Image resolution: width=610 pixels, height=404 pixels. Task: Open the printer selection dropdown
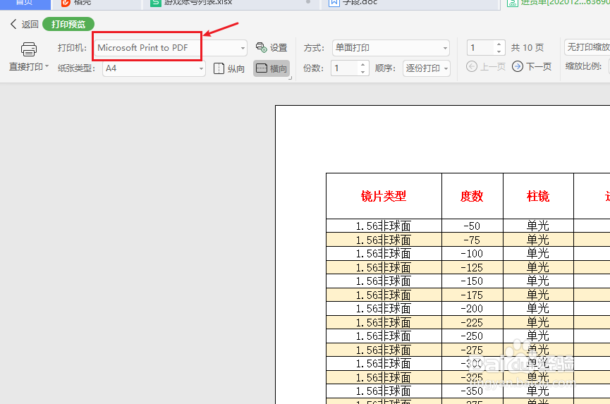click(243, 48)
